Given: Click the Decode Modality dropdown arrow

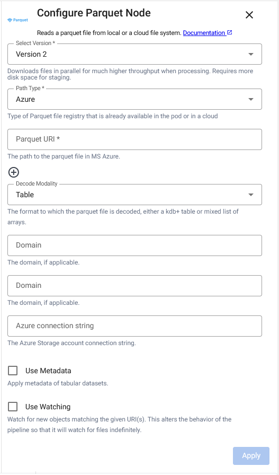Looking at the screenshot, I should pos(250,195).
